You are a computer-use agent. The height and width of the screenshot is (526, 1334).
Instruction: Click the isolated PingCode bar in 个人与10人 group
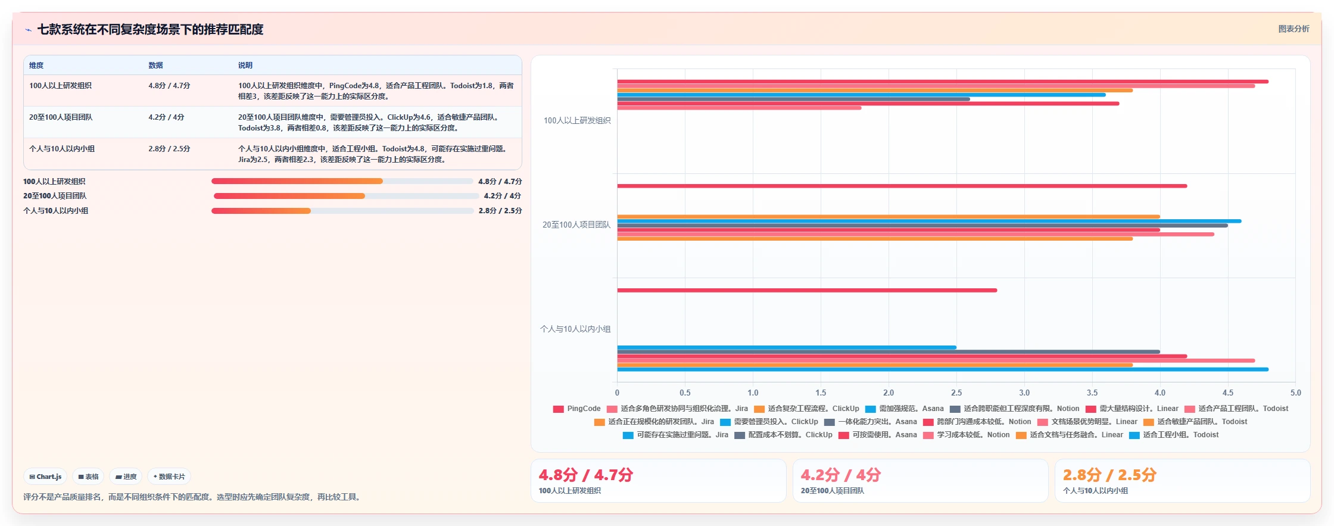tap(807, 291)
